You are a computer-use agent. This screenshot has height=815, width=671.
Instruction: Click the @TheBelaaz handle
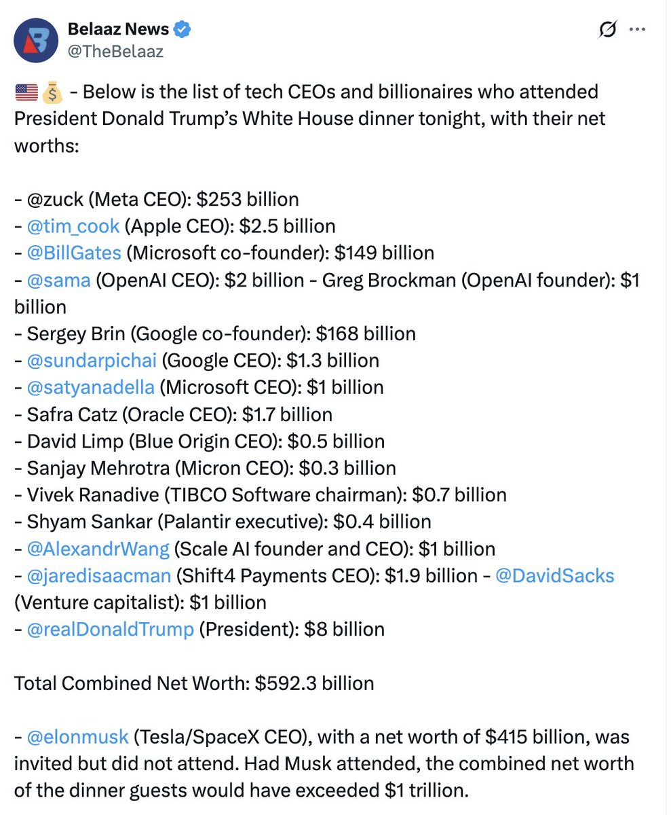coord(115,51)
